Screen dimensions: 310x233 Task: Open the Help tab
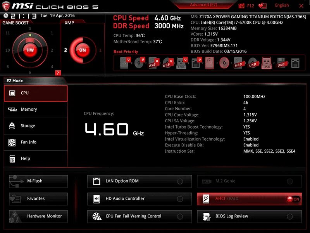point(36,159)
